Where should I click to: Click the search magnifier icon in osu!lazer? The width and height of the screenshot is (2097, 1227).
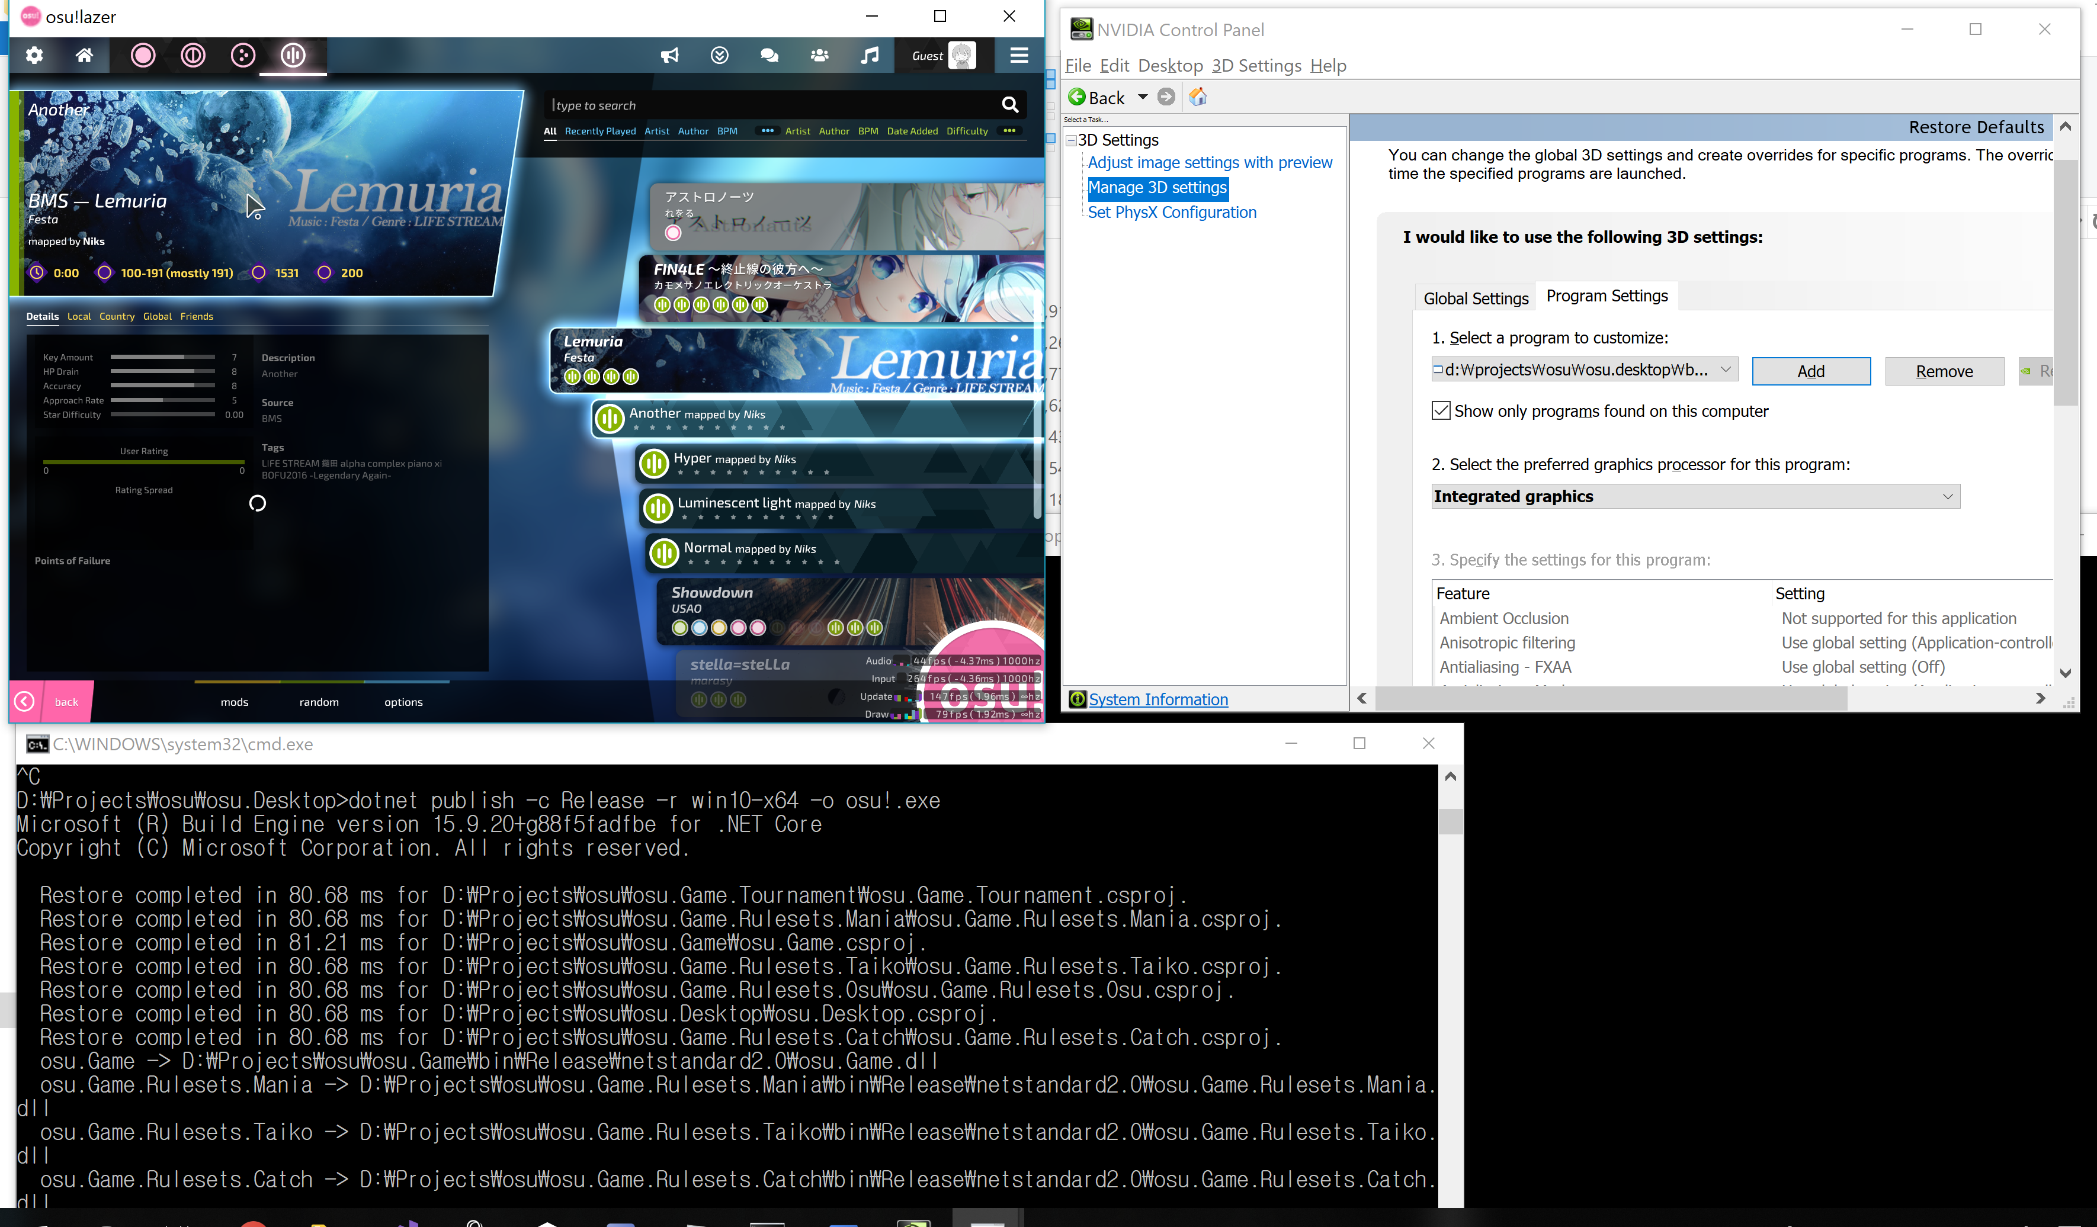point(1010,105)
